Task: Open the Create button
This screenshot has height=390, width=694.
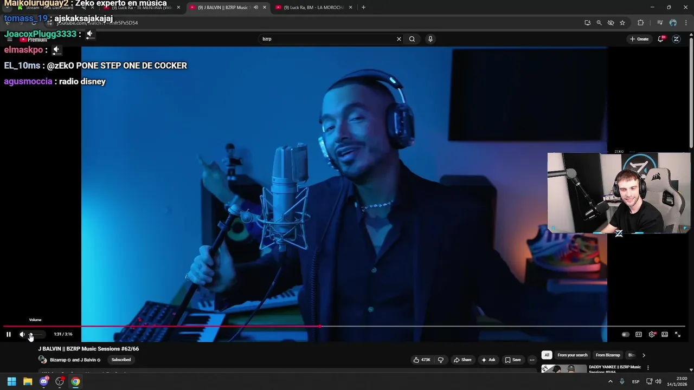Action: [x=639, y=39]
